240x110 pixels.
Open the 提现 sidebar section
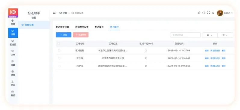(x=13, y=73)
